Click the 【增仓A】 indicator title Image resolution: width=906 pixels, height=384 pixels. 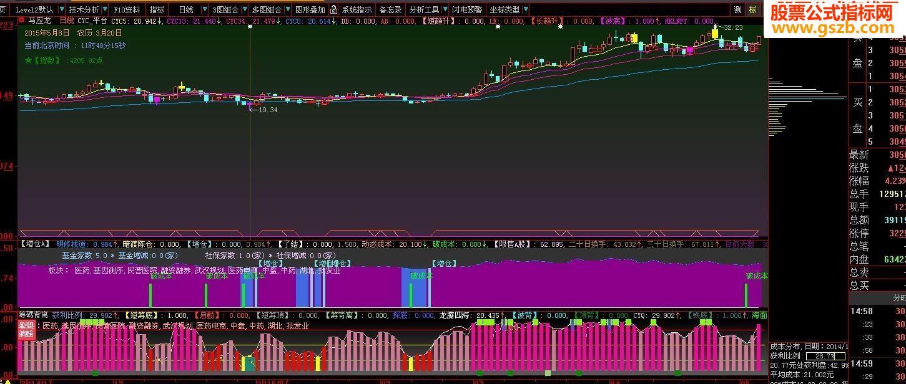tap(36, 244)
